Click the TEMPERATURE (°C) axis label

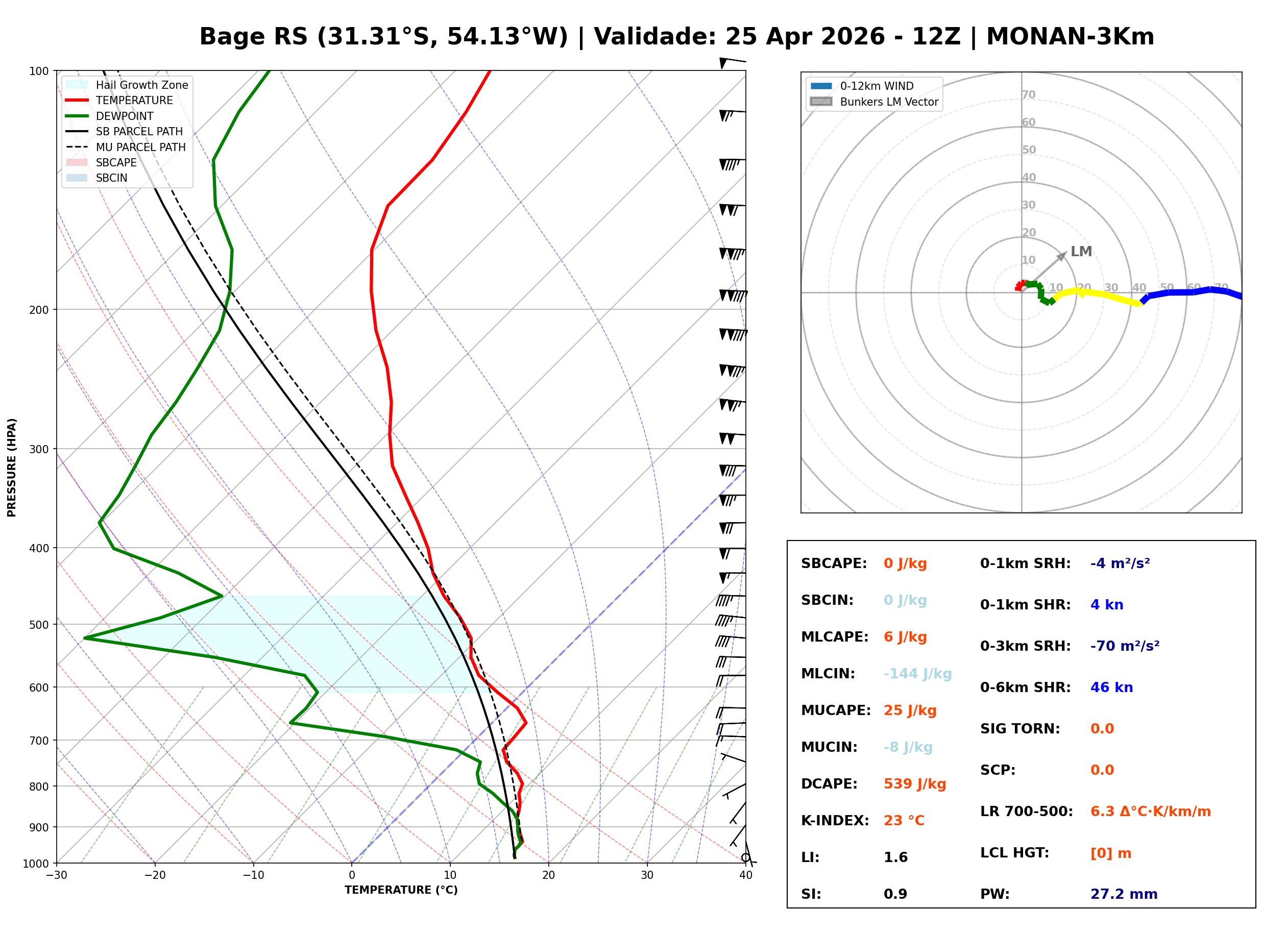(401, 890)
